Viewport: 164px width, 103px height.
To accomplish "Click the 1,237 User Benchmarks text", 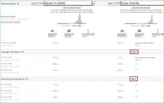I will pos(72,8).
